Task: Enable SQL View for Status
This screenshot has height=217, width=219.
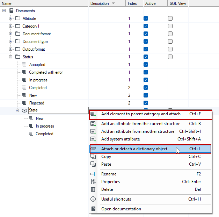Action: [x=170, y=57]
